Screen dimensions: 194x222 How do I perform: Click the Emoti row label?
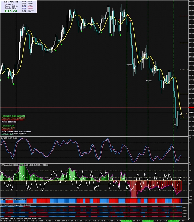coord(184,213)
